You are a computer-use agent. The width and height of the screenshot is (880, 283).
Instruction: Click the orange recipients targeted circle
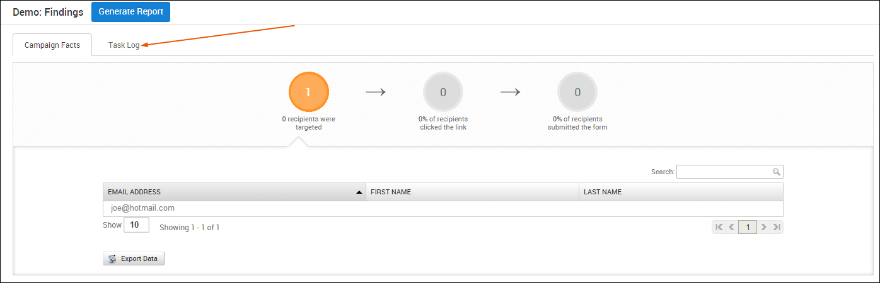tap(308, 92)
